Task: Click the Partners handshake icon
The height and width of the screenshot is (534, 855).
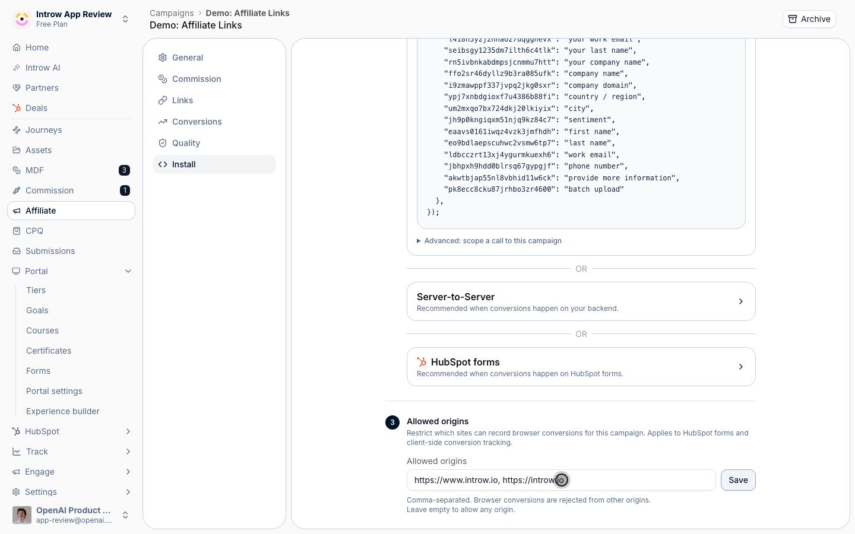Action: [x=17, y=88]
